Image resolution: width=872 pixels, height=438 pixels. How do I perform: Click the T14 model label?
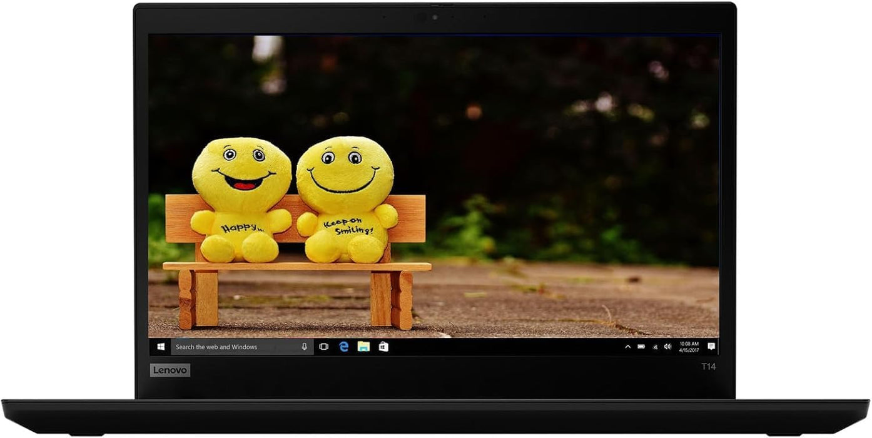[708, 367]
